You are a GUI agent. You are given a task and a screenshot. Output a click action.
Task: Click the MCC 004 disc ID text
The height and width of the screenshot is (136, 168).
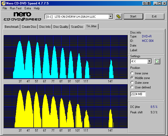point(148,41)
